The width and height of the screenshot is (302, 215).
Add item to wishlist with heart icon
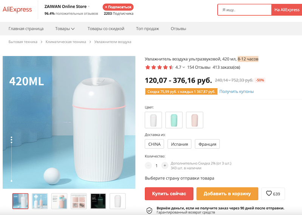tap(273, 193)
